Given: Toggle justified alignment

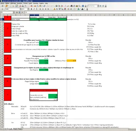Looking at the screenshot, I should pyautogui.click(x=48, y=9).
